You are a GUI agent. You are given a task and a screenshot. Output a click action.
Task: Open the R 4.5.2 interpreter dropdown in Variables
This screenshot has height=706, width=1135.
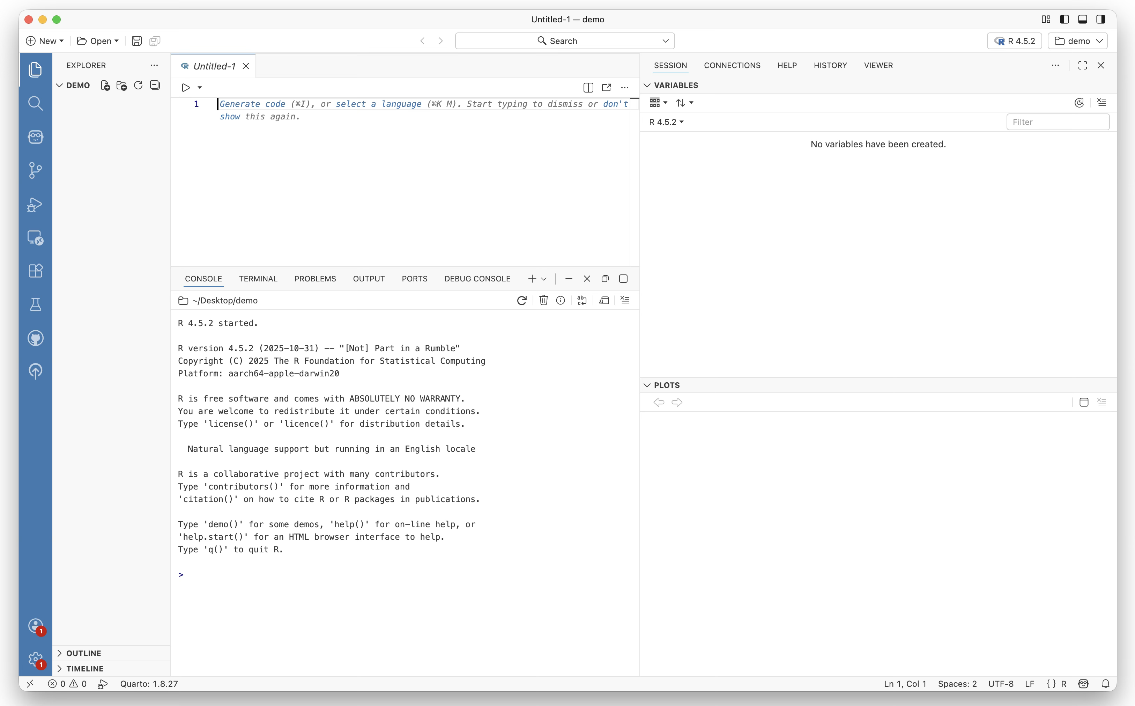click(x=666, y=122)
